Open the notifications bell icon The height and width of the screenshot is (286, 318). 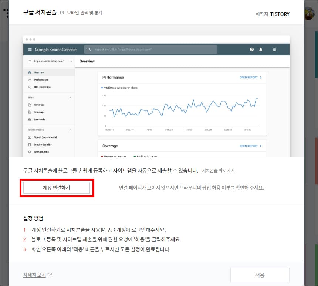(261, 49)
